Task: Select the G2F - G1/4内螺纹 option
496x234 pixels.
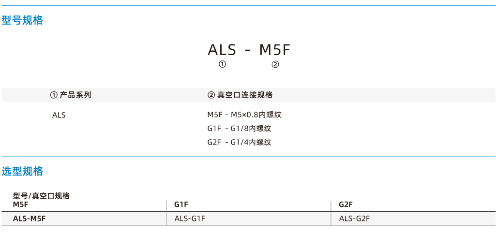Action: [x=240, y=142]
